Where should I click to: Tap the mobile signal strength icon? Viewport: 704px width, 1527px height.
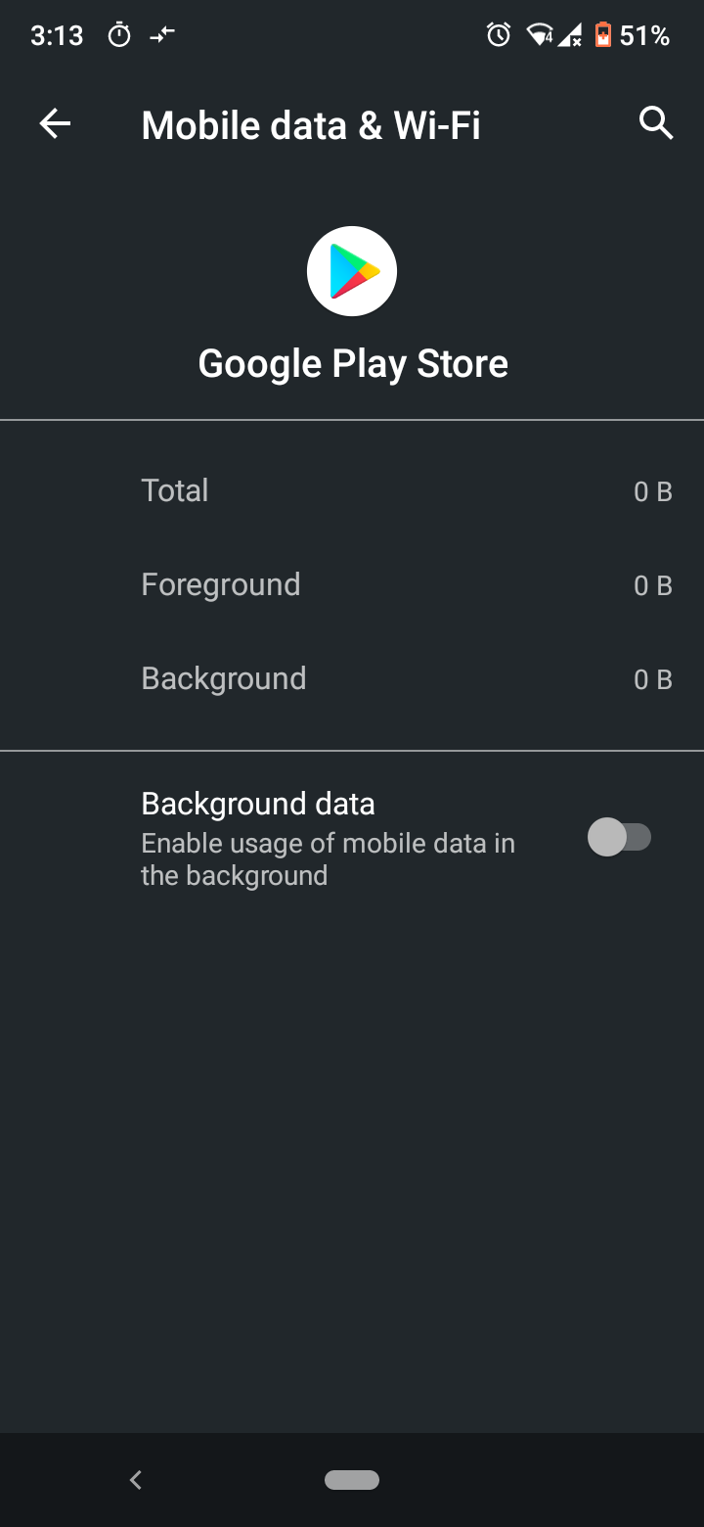pos(570,36)
